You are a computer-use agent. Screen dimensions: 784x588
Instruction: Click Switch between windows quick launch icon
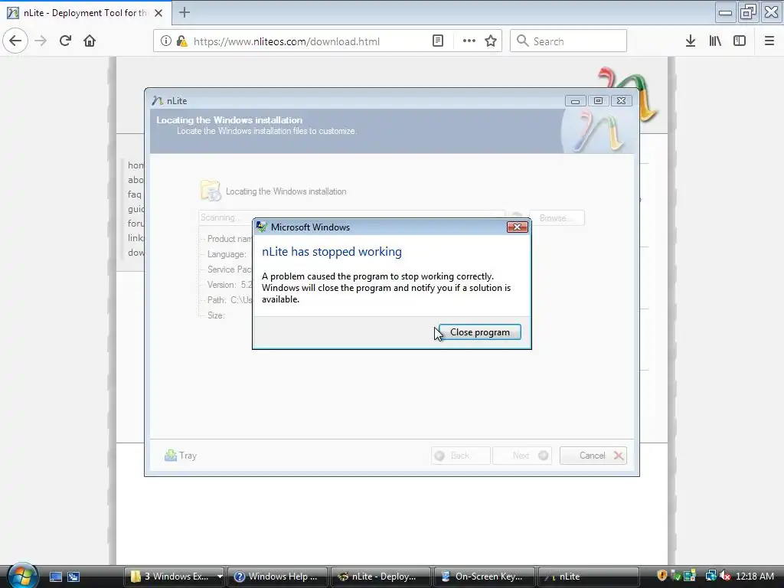tap(74, 577)
